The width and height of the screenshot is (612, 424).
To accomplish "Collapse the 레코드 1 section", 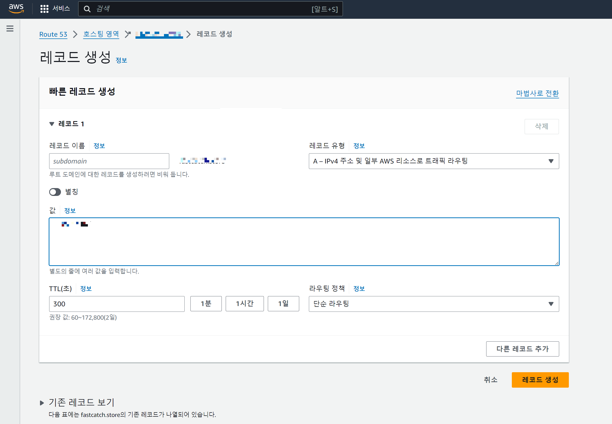I will pyautogui.click(x=52, y=124).
